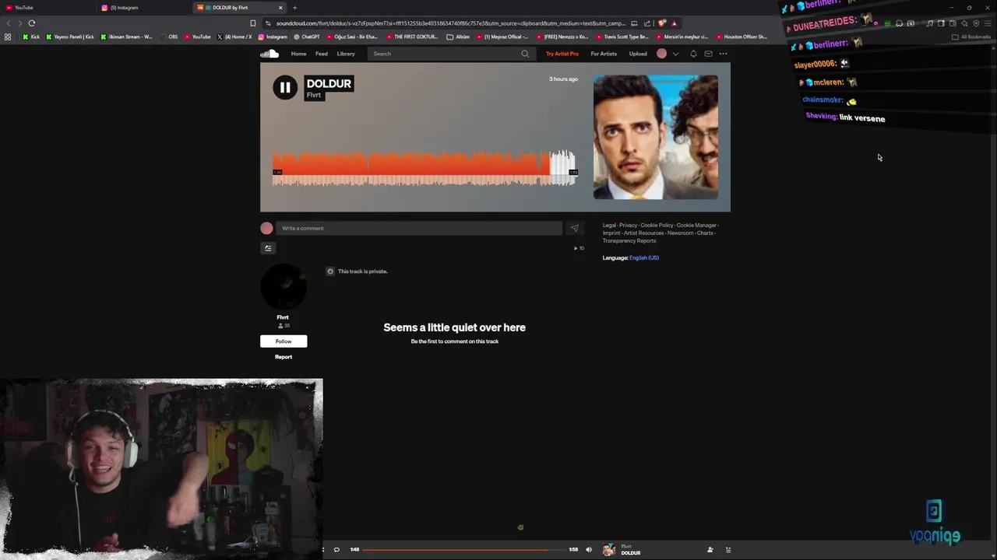This screenshot has height=560, width=997.
Task: Open the DOLDUR track artwork
Action: [656, 137]
